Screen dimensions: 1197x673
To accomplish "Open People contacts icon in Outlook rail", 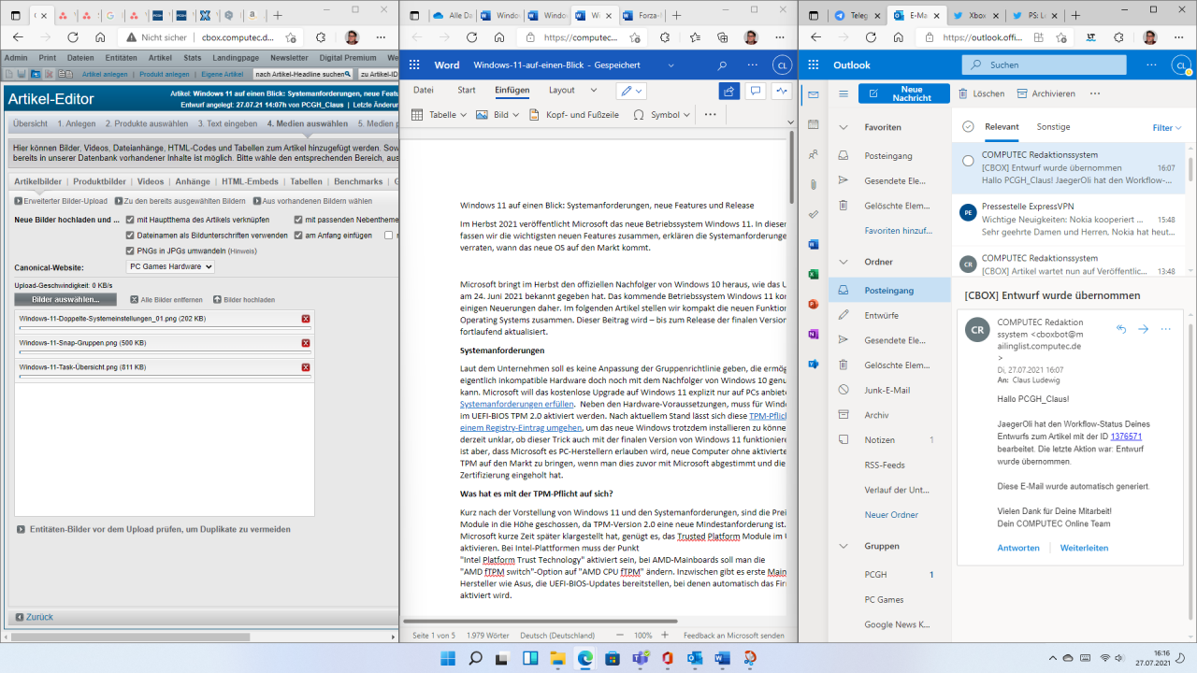I will coord(813,154).
